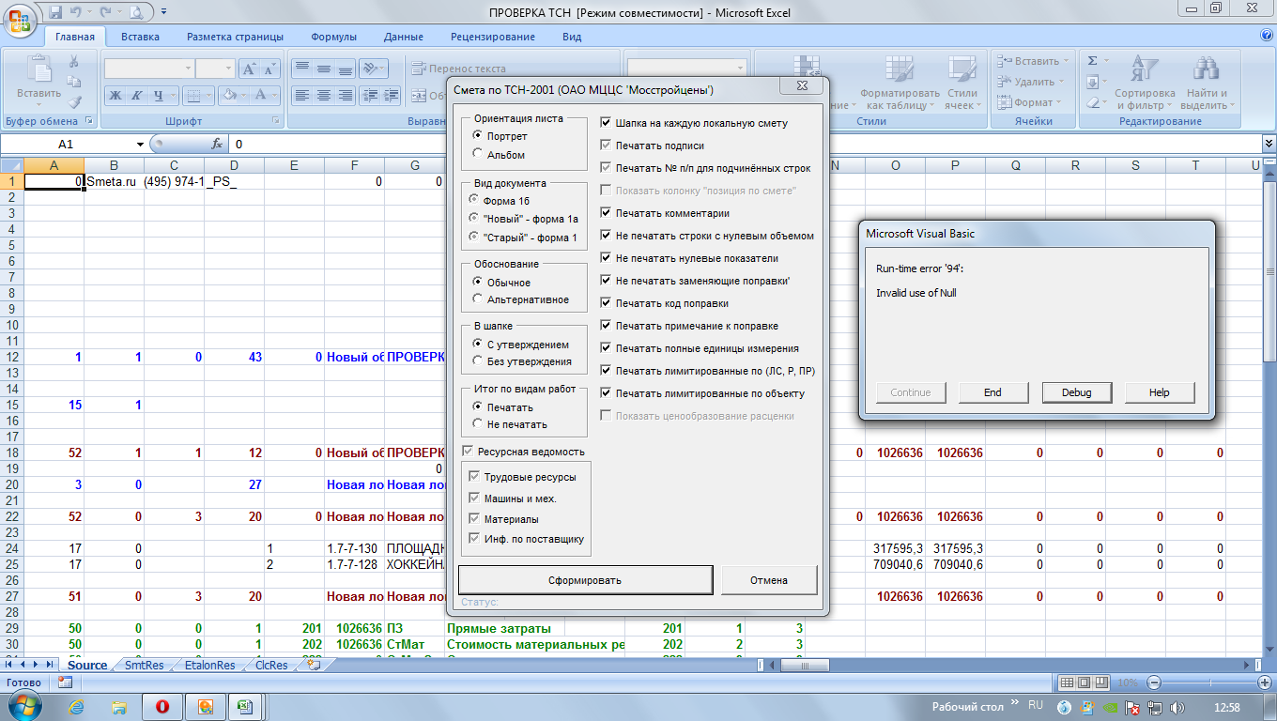
Task: Click the AutoSum sigma icon
Action: coord(1092,61)
